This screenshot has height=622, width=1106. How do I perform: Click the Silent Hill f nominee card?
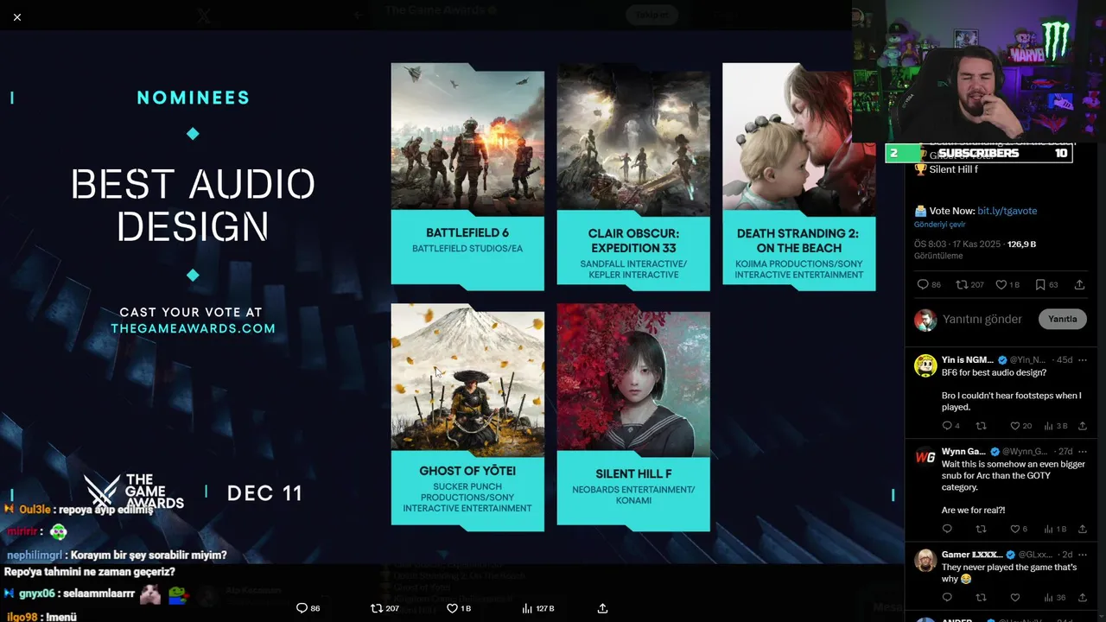(633, 417)
